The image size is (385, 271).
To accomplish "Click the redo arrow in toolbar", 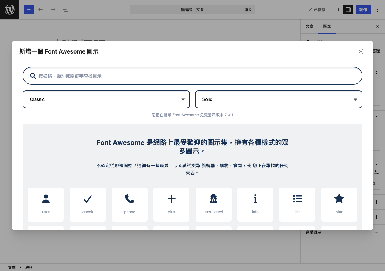I will (53, 10).
